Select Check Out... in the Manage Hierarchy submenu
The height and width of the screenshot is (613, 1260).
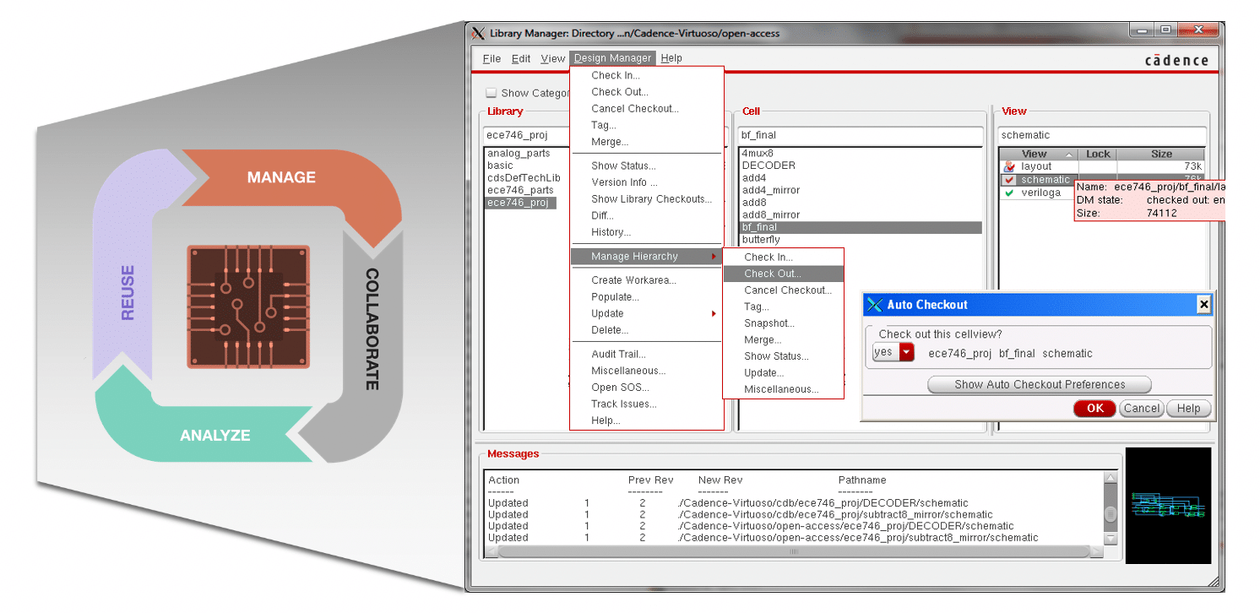771,273
